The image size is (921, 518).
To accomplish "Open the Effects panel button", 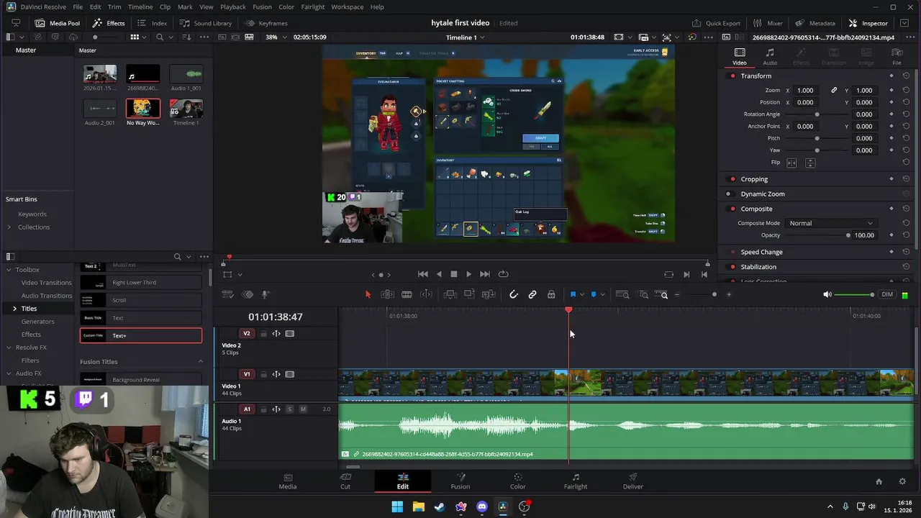I will [x=109, y=23].
